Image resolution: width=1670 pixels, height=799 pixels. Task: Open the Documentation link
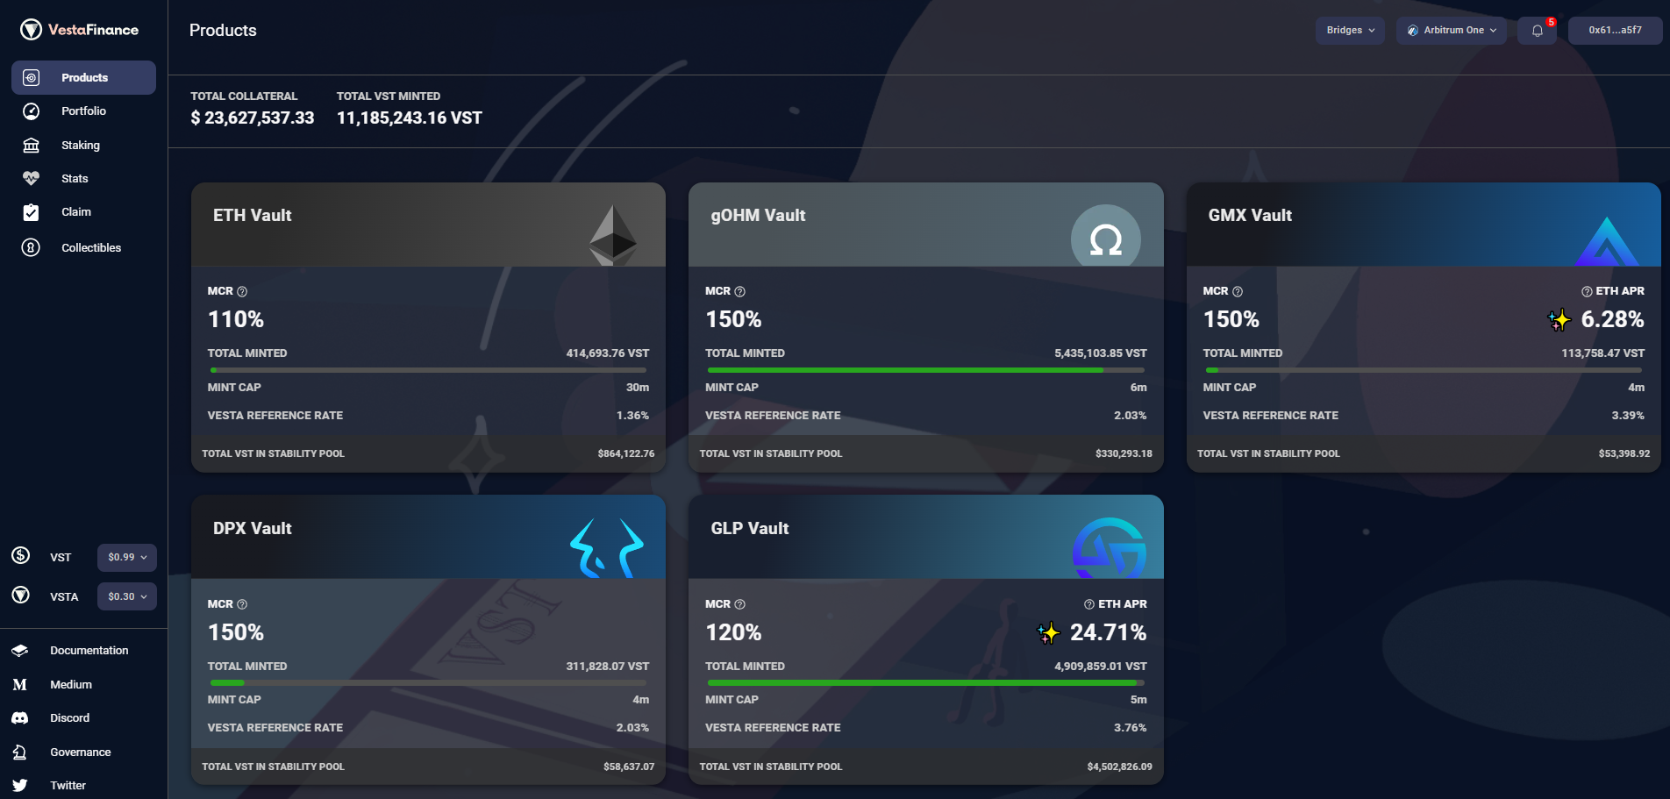click(x=89, y=651)
